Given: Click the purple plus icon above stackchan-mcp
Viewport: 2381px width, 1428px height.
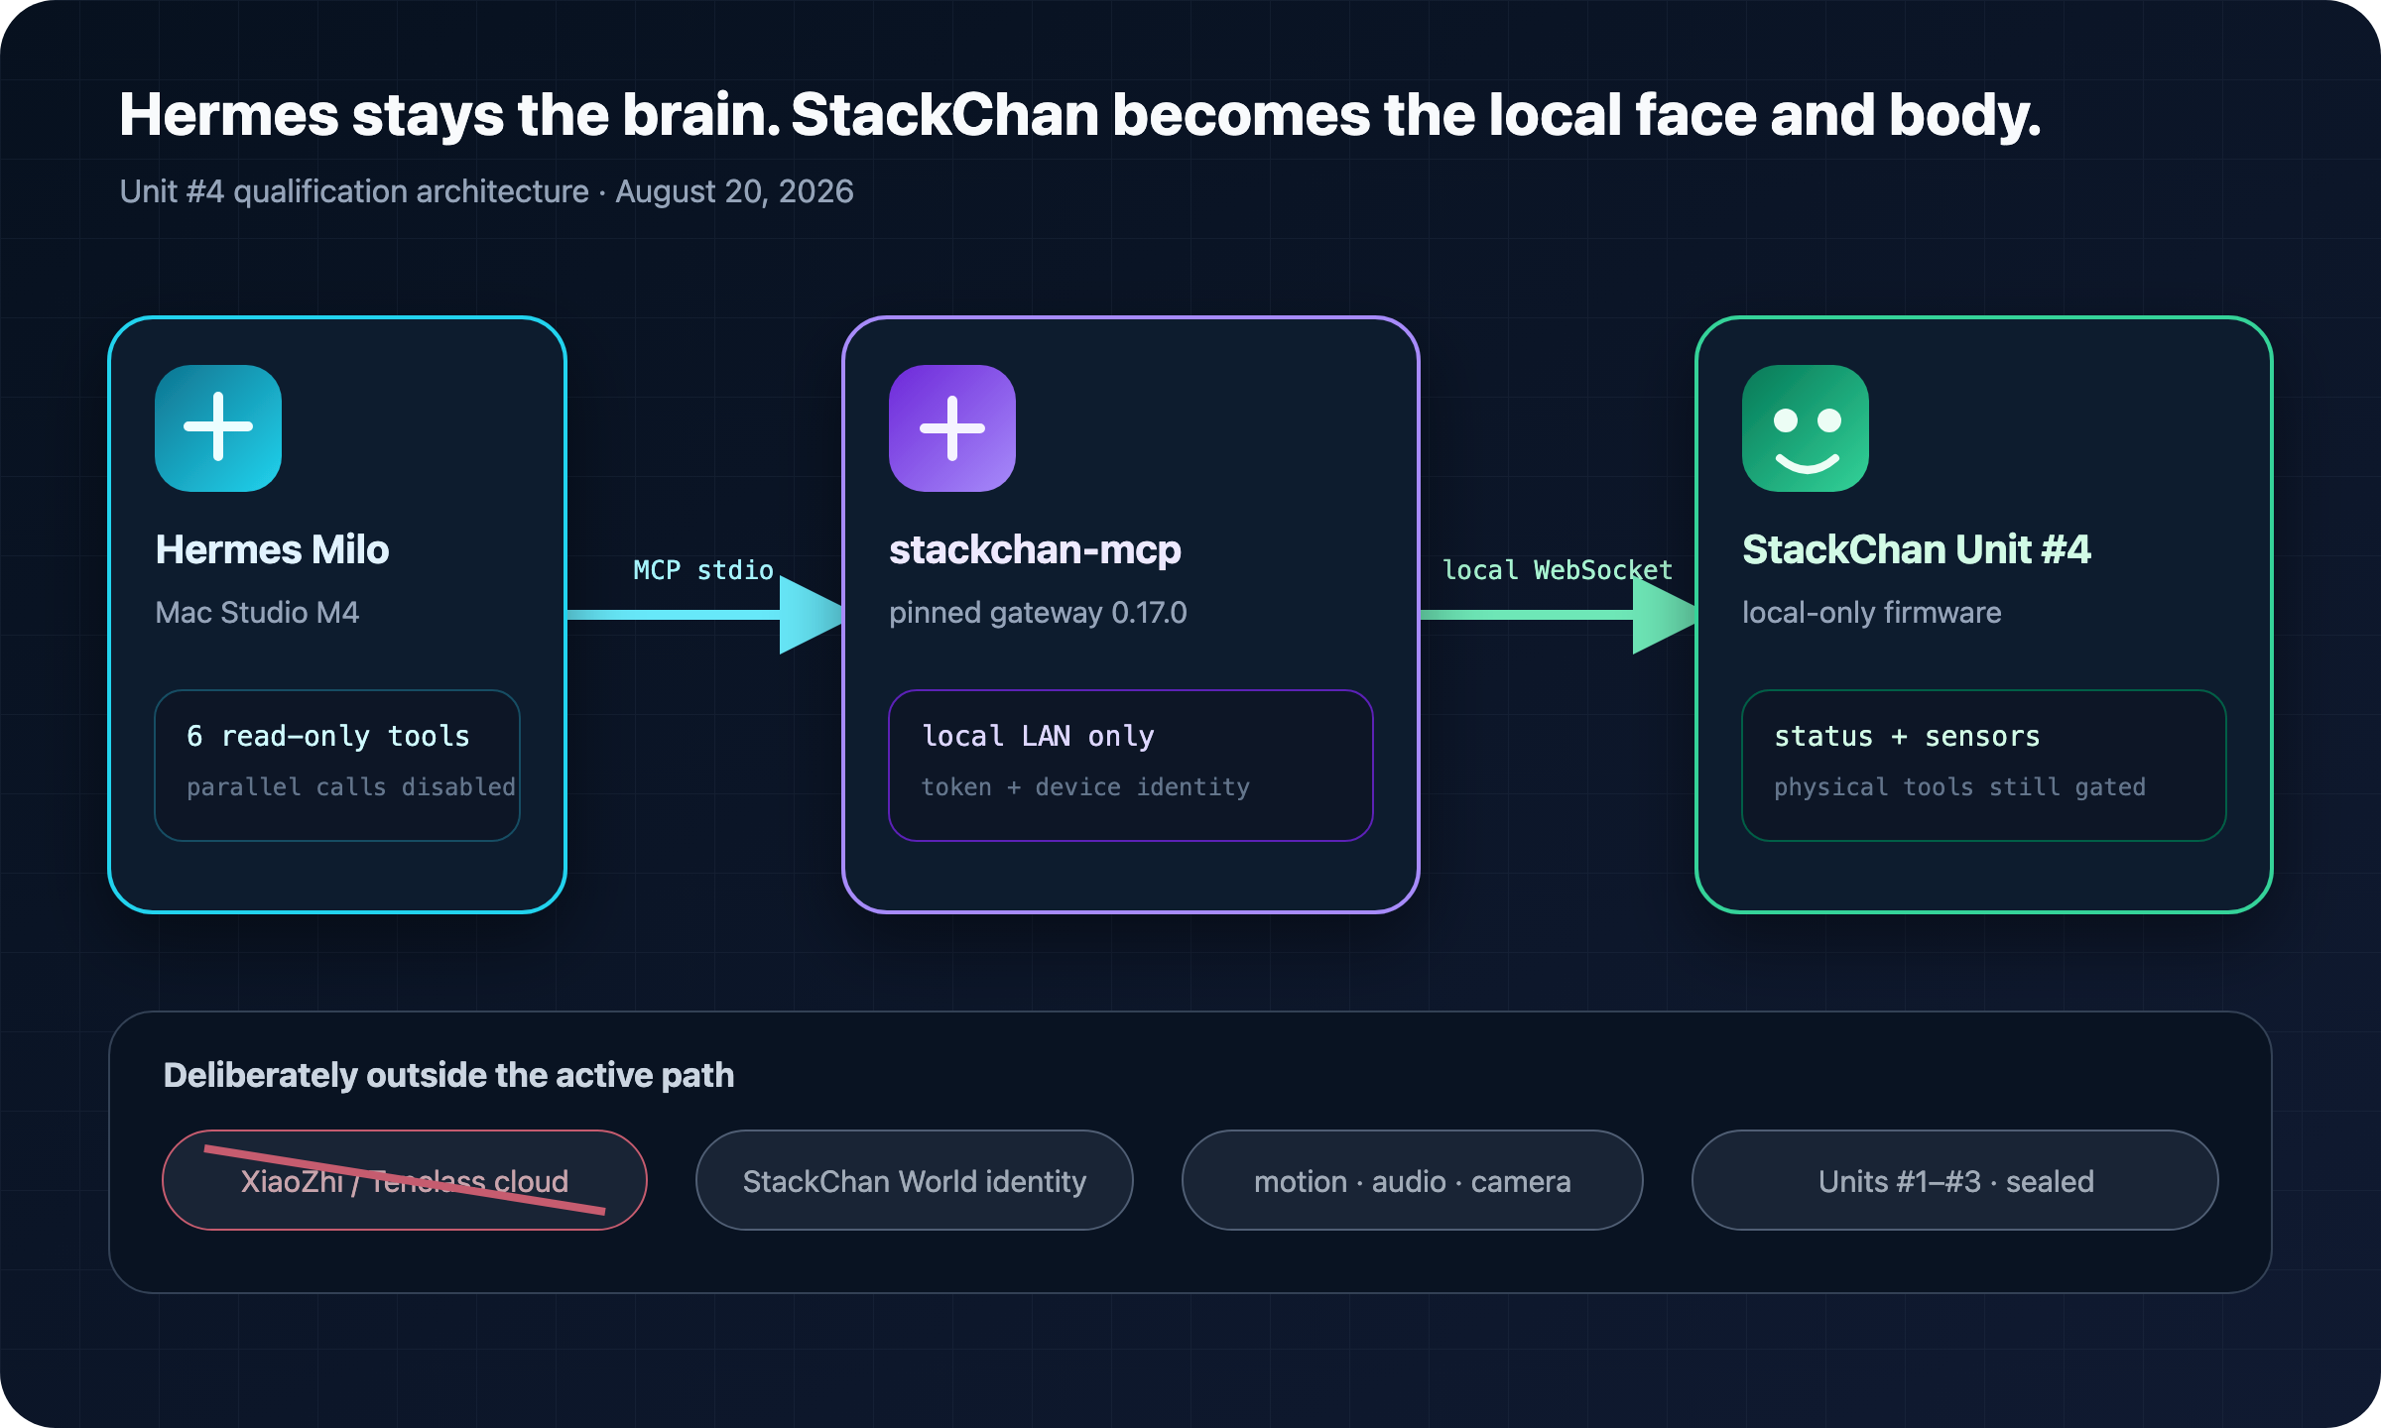Looking at the screenshot, I should (x=952, y=428).
